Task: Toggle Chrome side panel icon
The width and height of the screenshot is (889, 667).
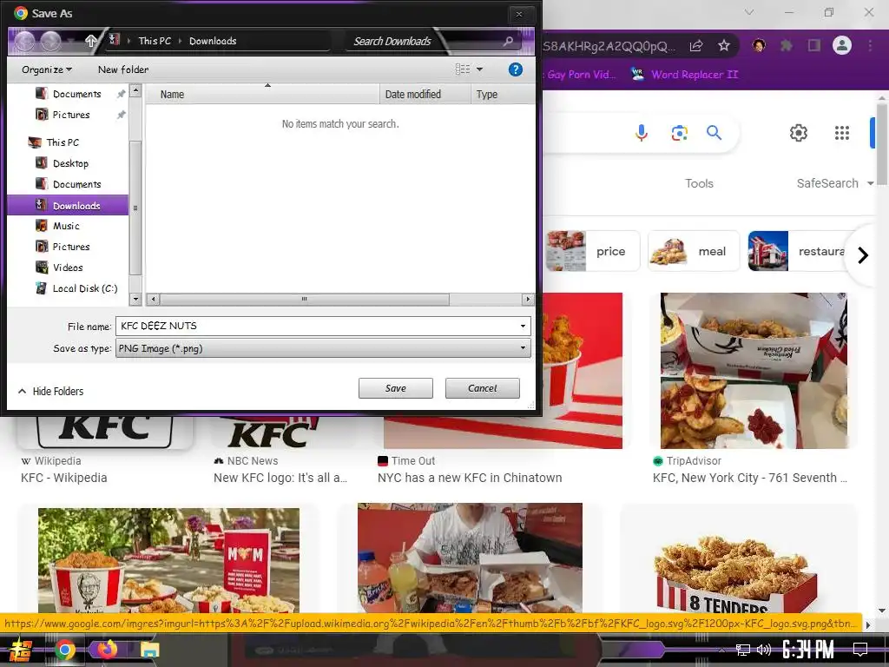Action: [x=814, y=45]
